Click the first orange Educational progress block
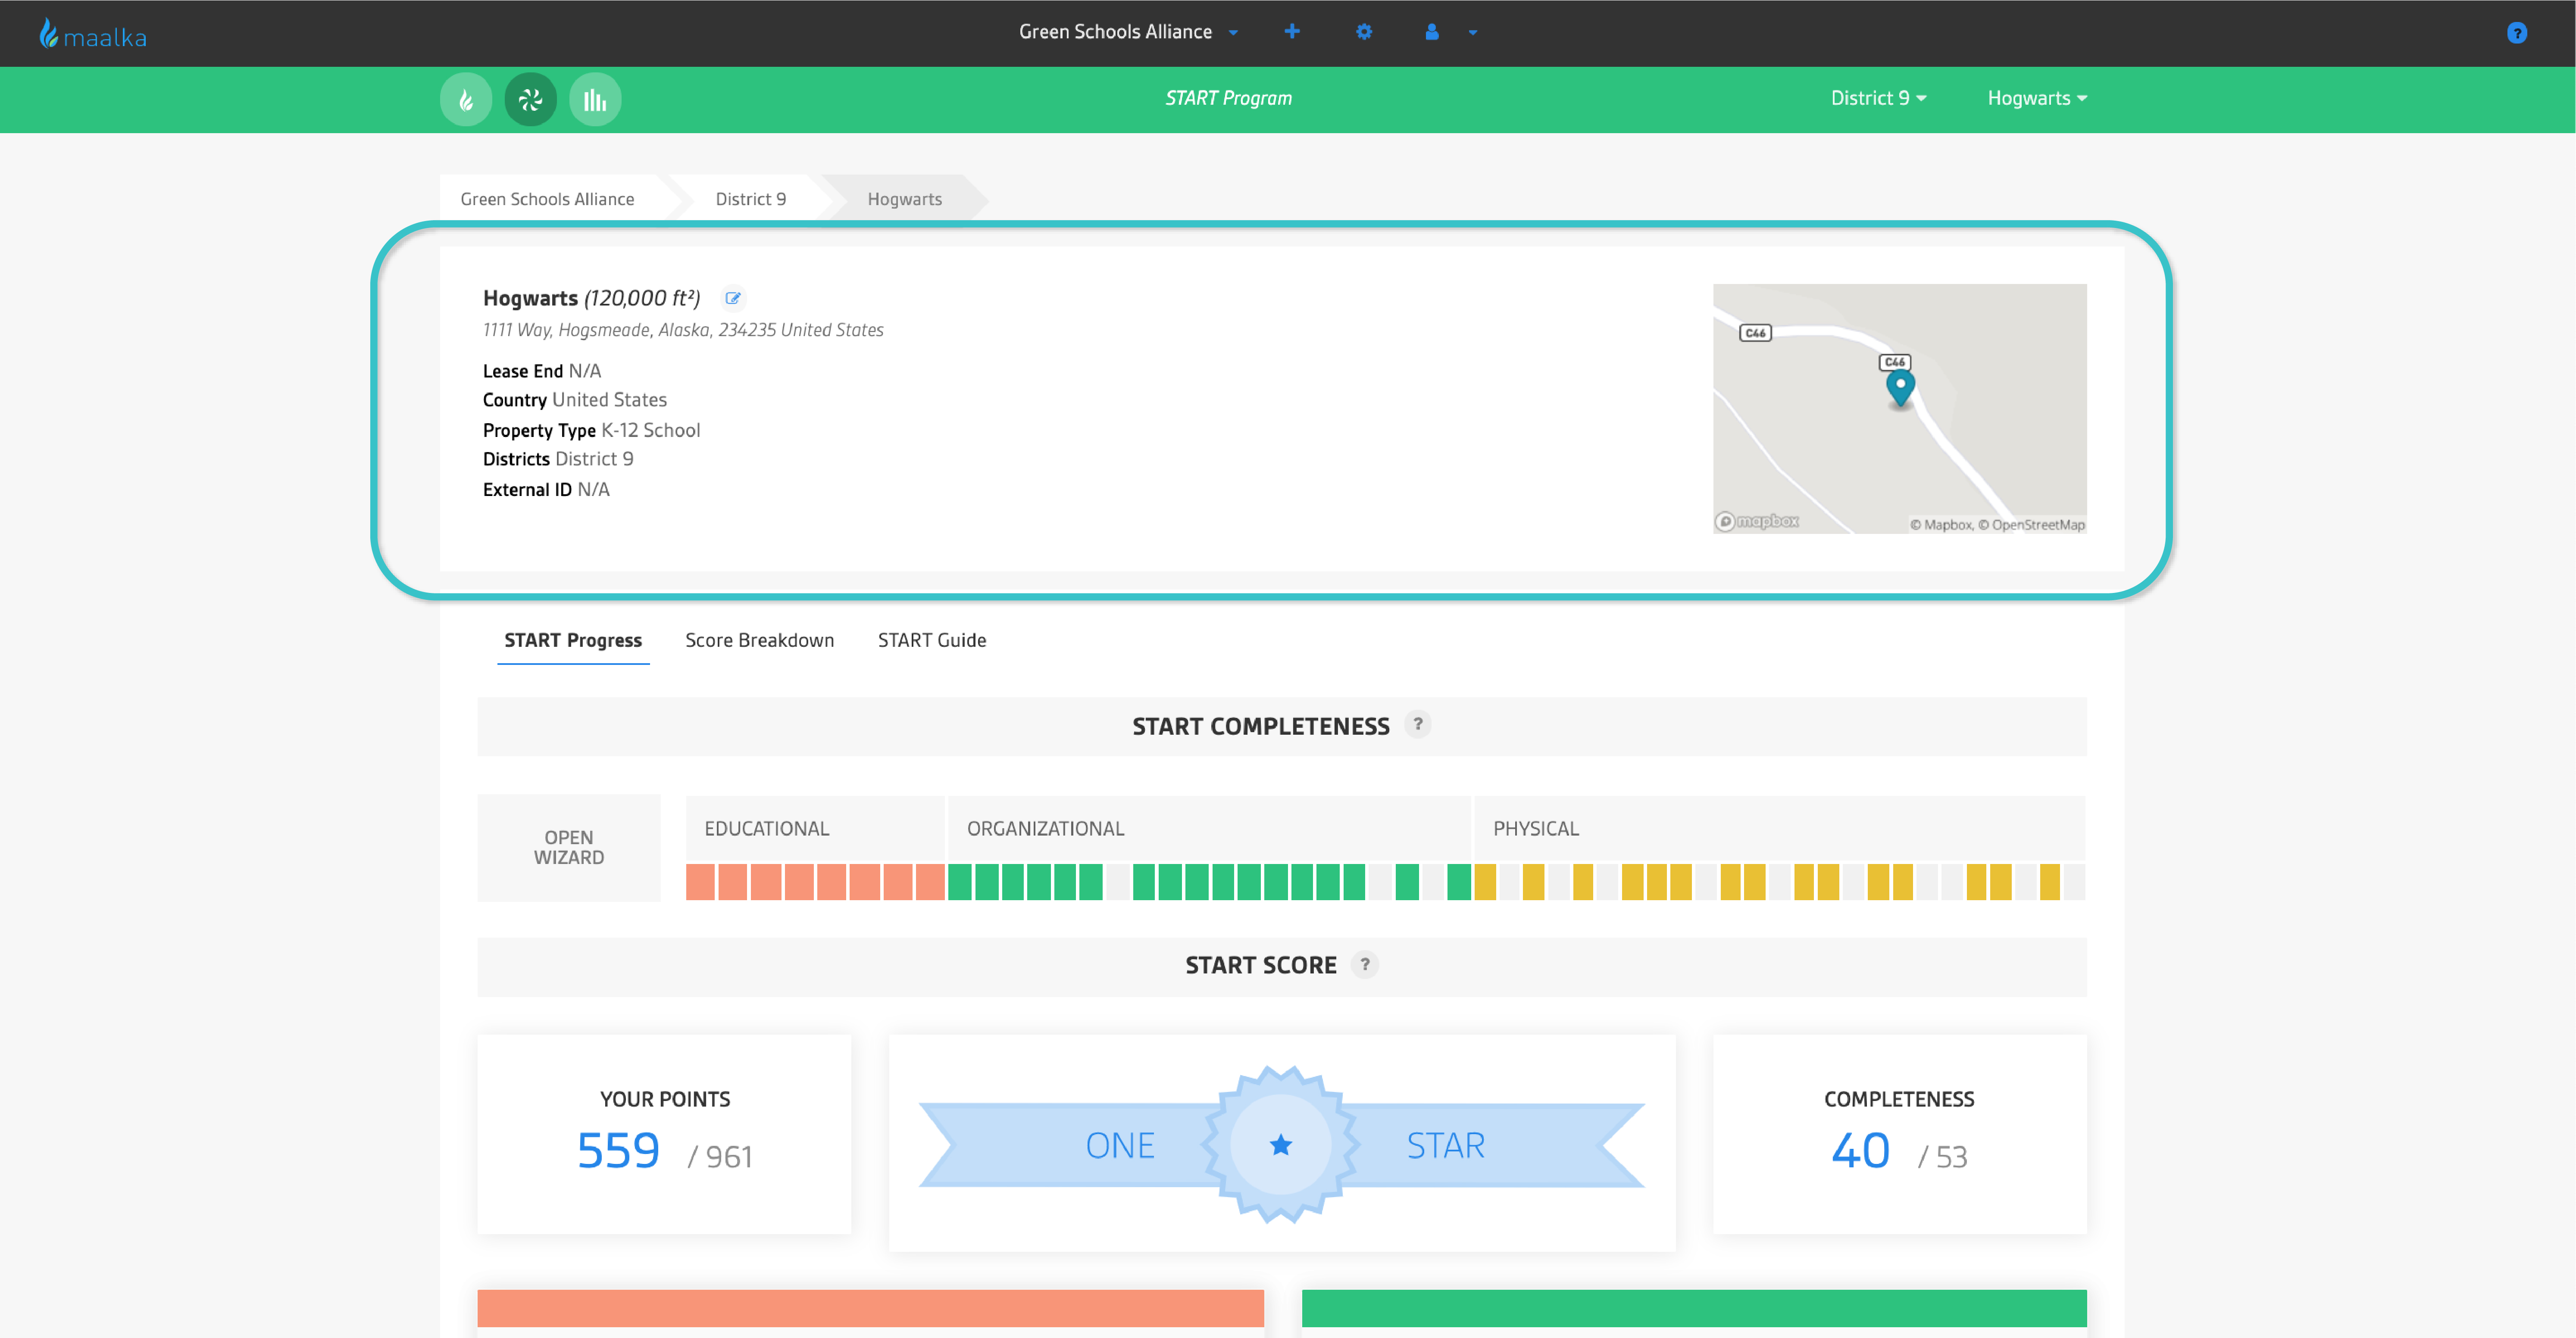The height and width of the screenshot is (1338, 2576). [x=700, y=882]
